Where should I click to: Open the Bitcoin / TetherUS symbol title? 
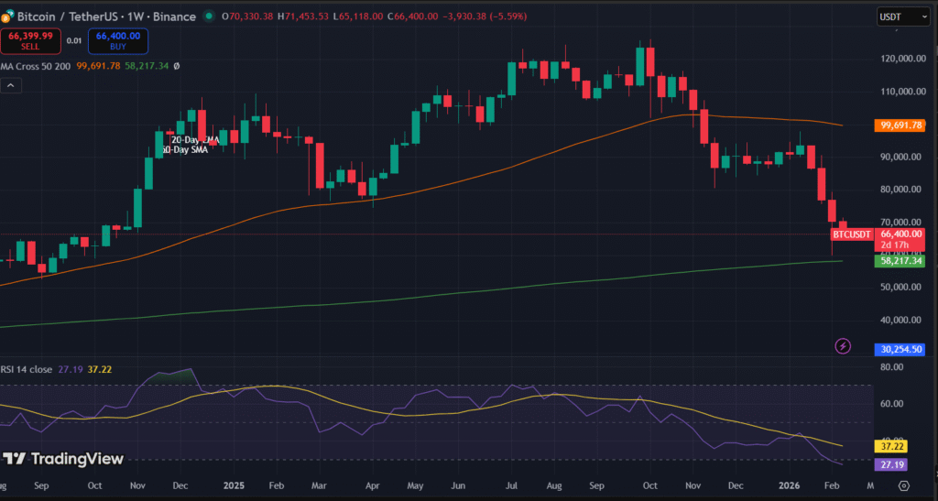pyautogui.click(x=106, y=16)
